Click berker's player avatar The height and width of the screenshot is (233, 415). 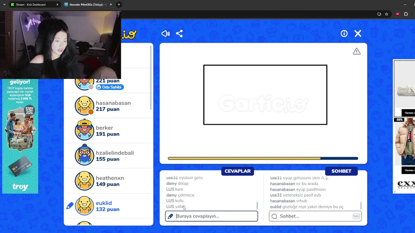84,130
